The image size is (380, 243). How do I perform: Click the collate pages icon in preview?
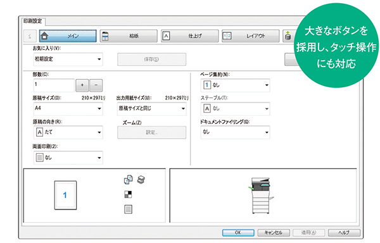pos(128,180)
